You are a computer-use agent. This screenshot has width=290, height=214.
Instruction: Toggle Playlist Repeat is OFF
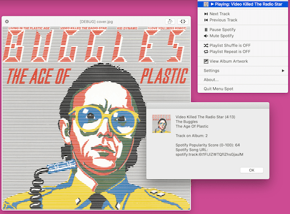point(243,51)
